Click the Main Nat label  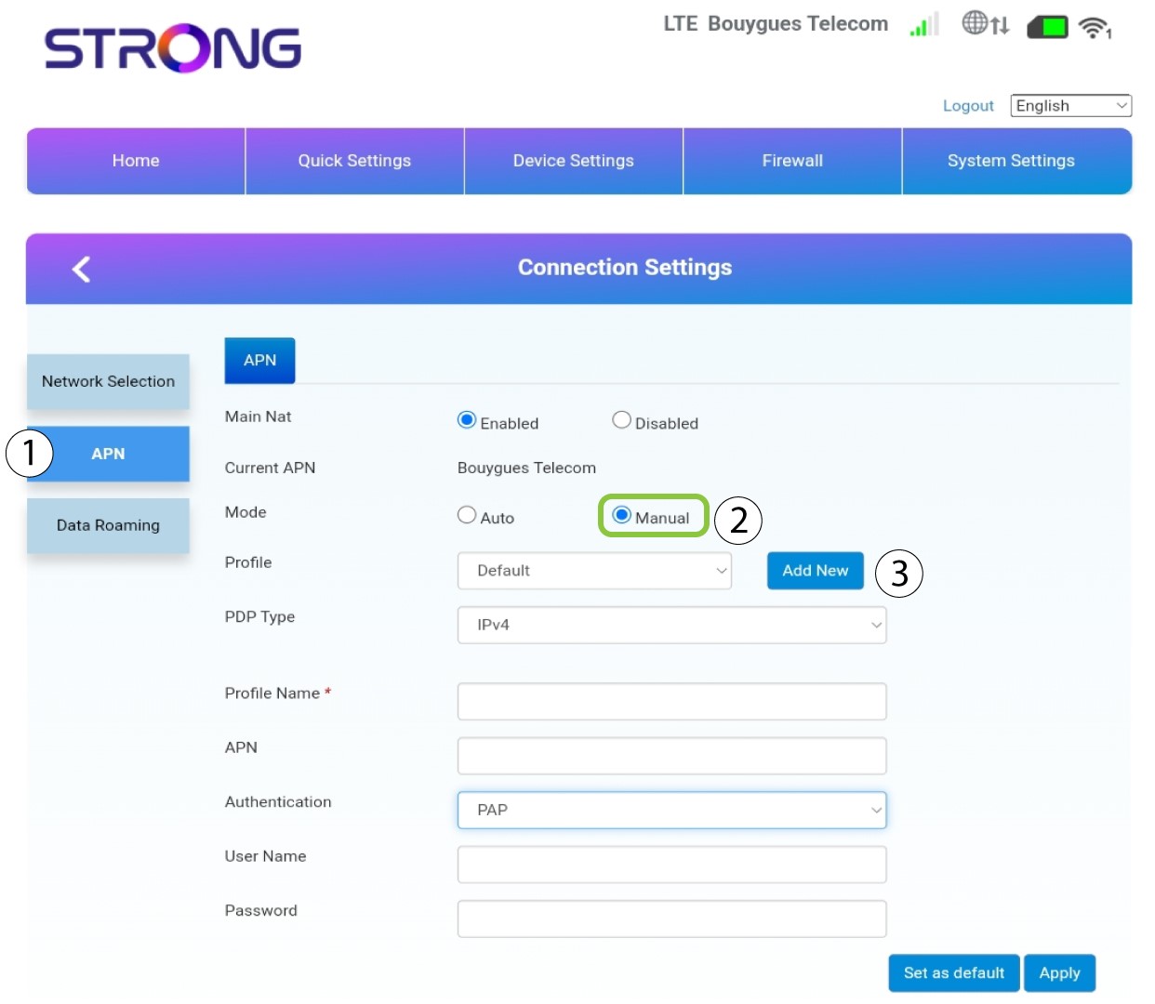pyautogui.click(x=258, y=416)
